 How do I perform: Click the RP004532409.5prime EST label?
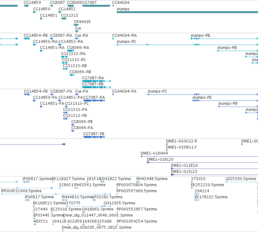(21, 191)
